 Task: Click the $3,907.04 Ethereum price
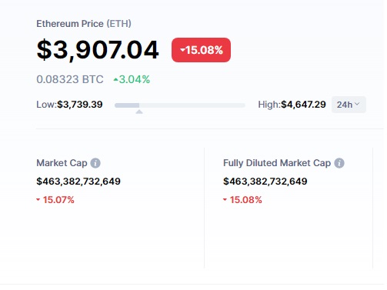click(98, 50)
